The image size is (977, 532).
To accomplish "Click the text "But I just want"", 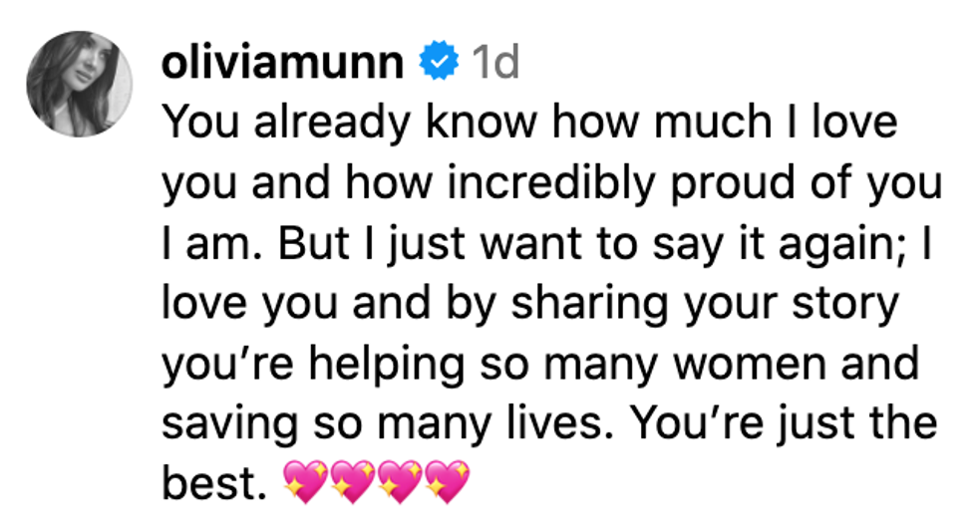I will click(x=382, y=244).
